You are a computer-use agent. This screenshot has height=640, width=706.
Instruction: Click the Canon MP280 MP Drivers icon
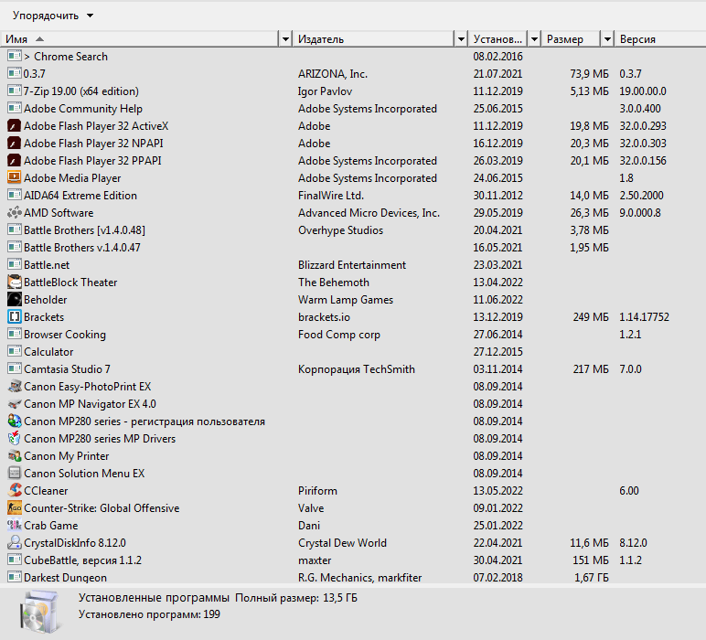coord(15,438)
